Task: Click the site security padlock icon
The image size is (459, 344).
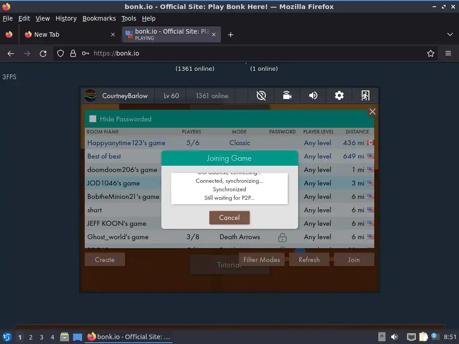Action: (x=73, y=53)
